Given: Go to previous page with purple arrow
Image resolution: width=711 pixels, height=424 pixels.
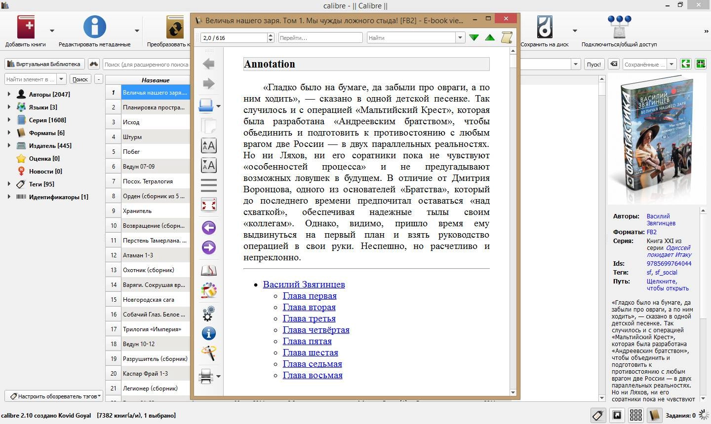Looking at the screenshot, I should coord(208,228).
